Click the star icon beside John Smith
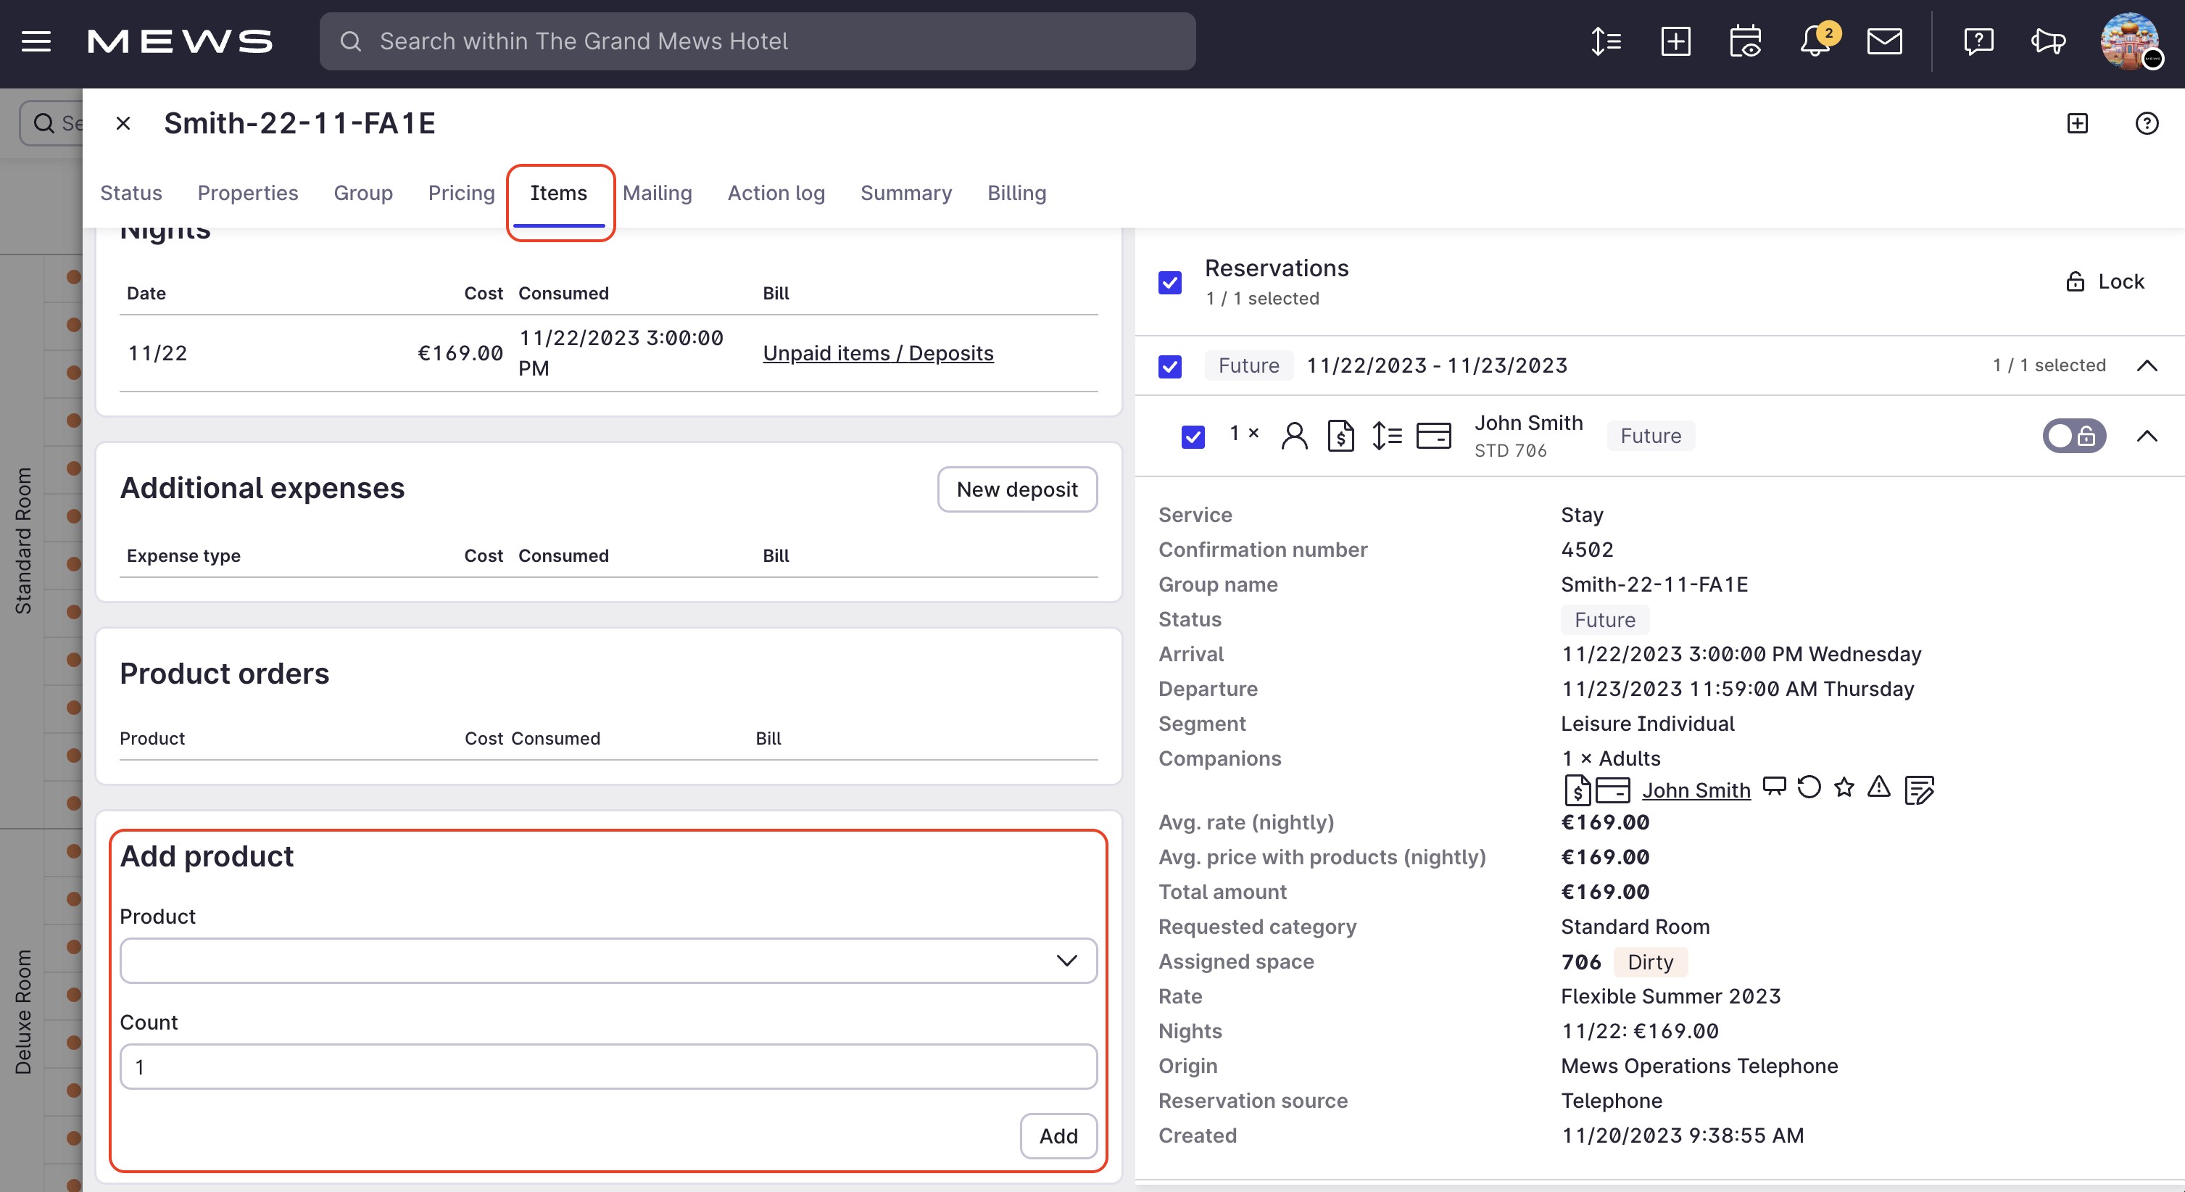Screen dimensions: 2185x1192 coord(1843,788)
